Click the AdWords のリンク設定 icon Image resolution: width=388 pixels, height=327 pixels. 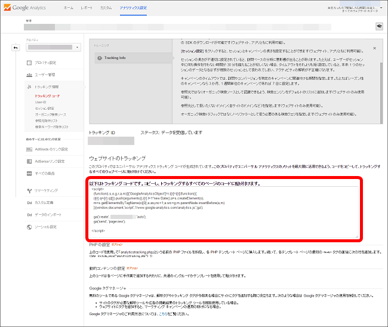pos(29,149)
